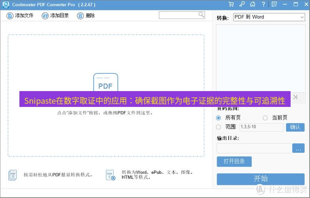The image size is (310, 198).
Task: Click the page range field showing 1,3,5-10
Action: [261, 127]
